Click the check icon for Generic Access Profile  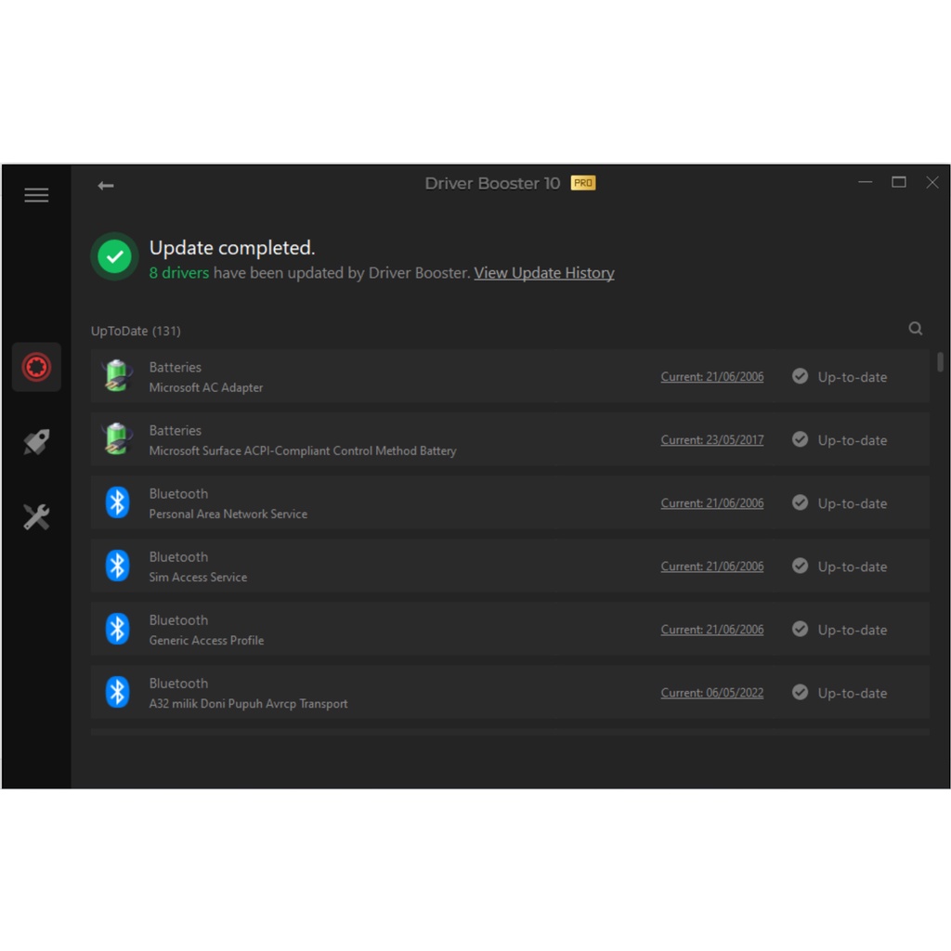(800, 629)
